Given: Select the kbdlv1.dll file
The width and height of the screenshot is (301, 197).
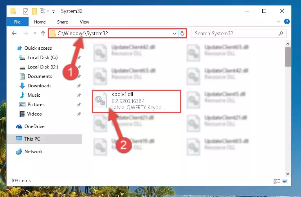Looking at the screenshot, I should (137, 101).
